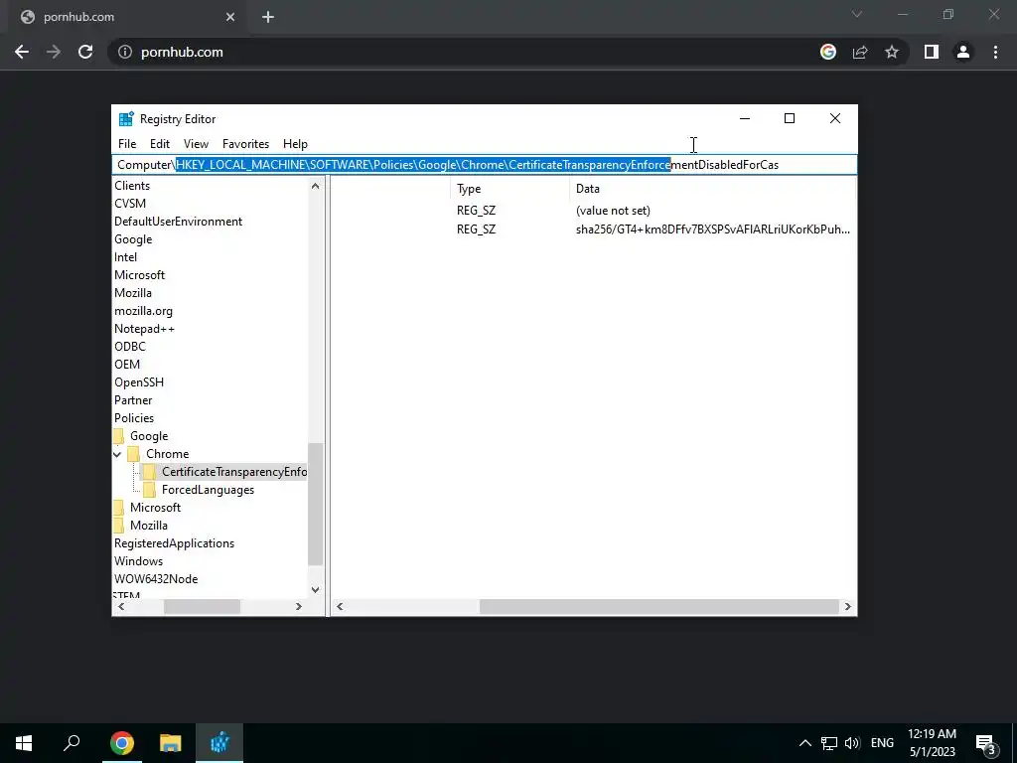Close the browser tab
The height and width of the screenshot is (763, 1017).
(230, 17)
